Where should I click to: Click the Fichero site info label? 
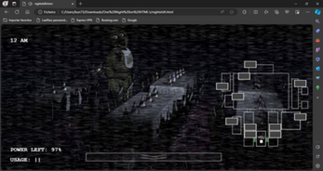[47, 12]
